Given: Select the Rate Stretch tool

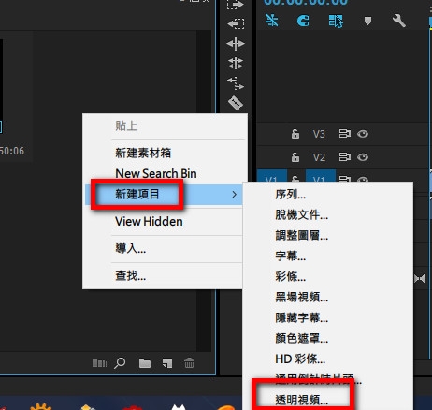Looking at the screenshot, I should point(236,83).
